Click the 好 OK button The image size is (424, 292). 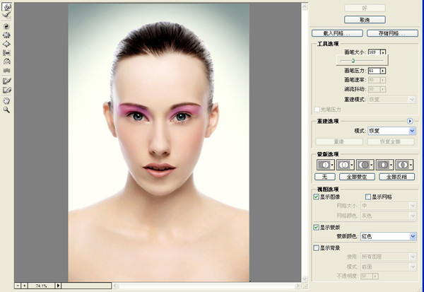pyautogui.click(x=365, y=8)
